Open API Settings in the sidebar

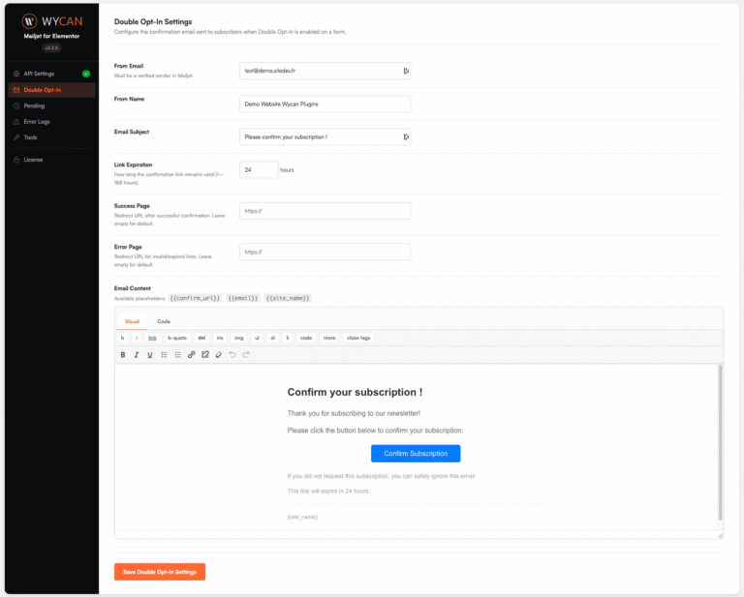coord(51,74)
